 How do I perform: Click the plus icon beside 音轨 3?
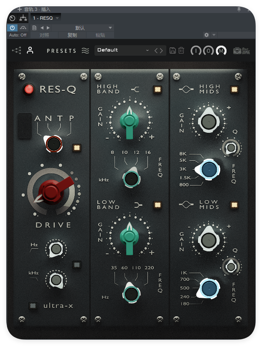pyautogui.click(x=20, y=9)
